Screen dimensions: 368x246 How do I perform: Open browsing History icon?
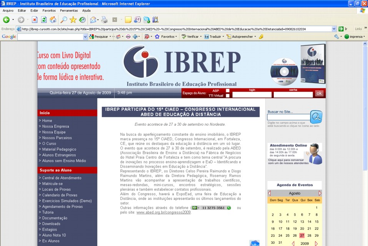82,20
